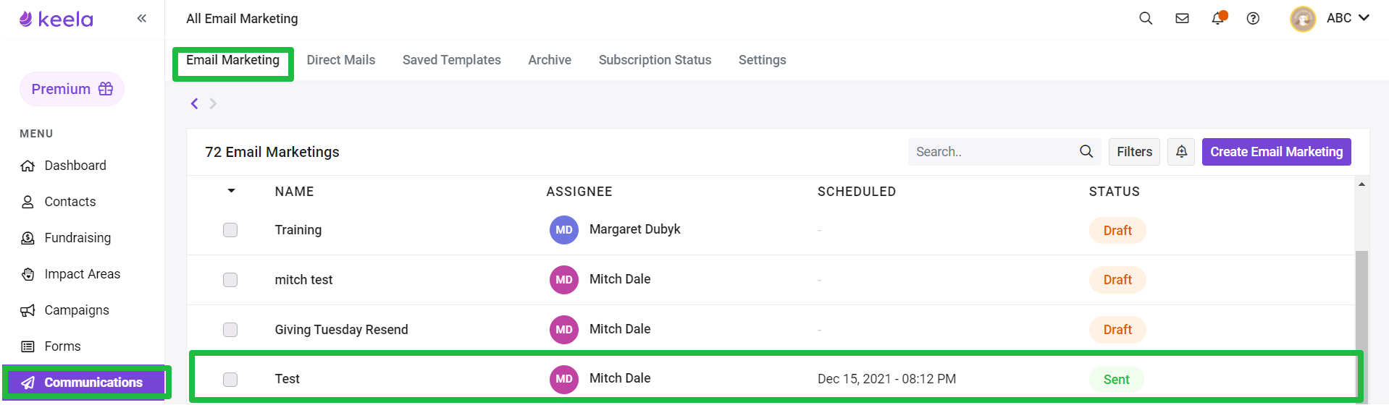The image size is (1389, 405).
Task: Open the Premium upgrade button
Action: (72, 89)
